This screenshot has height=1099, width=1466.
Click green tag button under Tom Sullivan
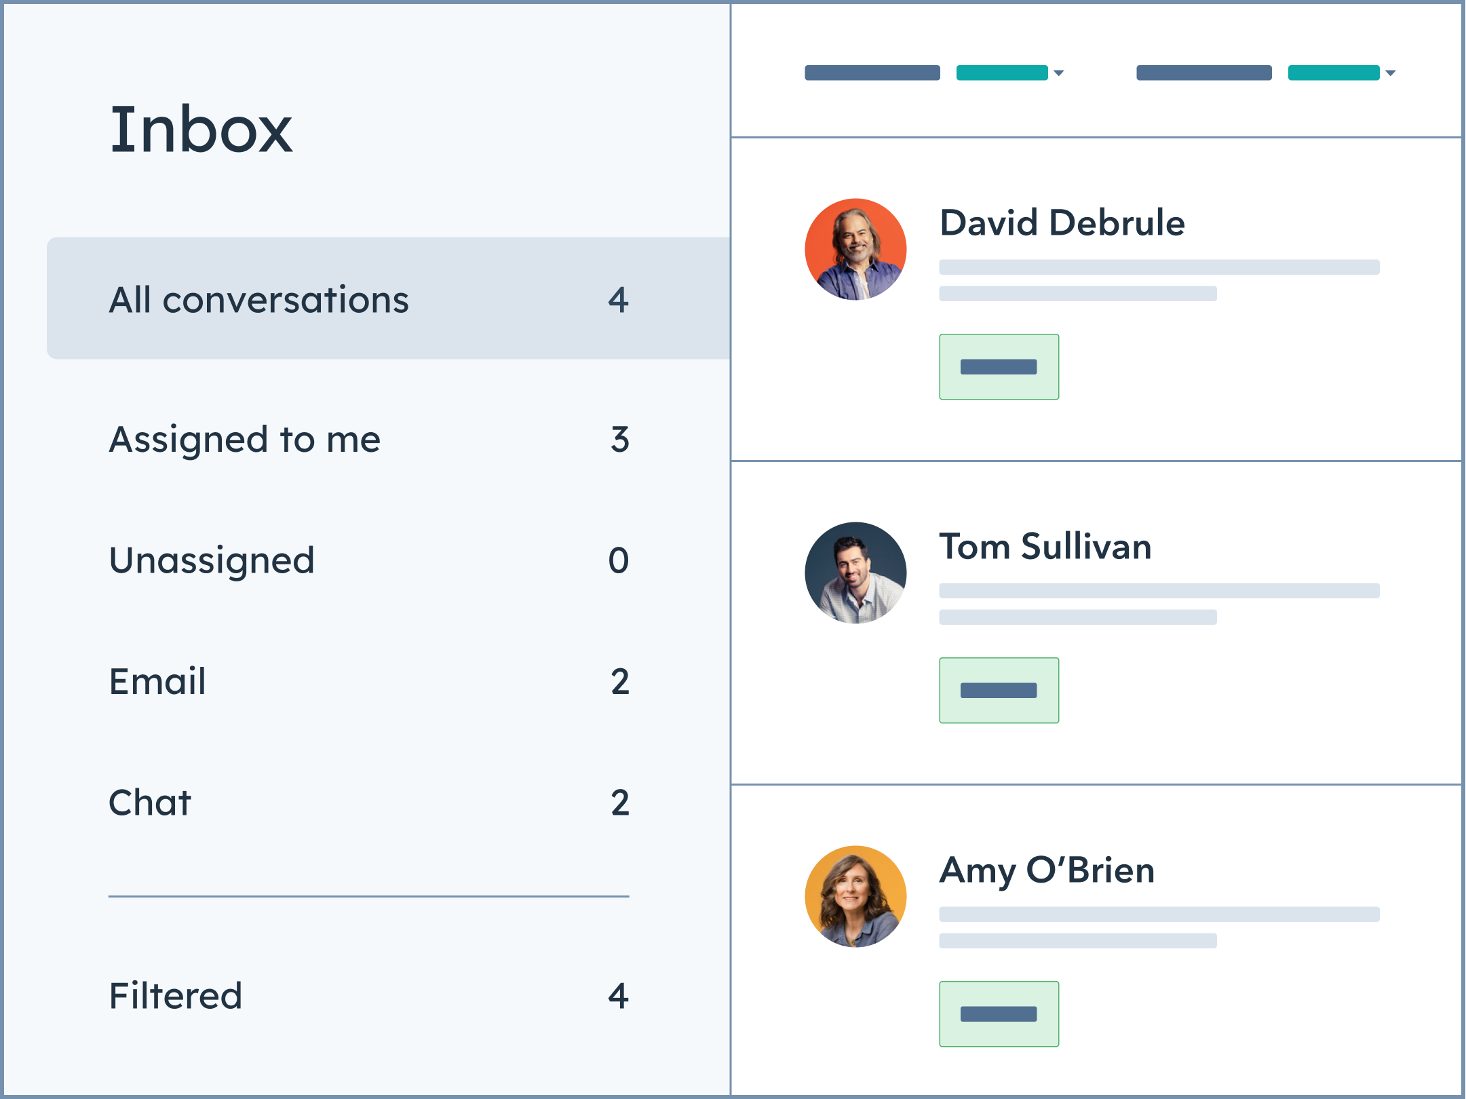pos(999,691)
